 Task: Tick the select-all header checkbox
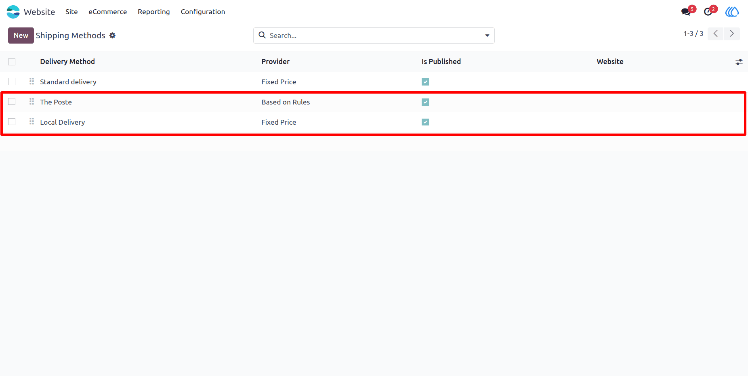12,62
